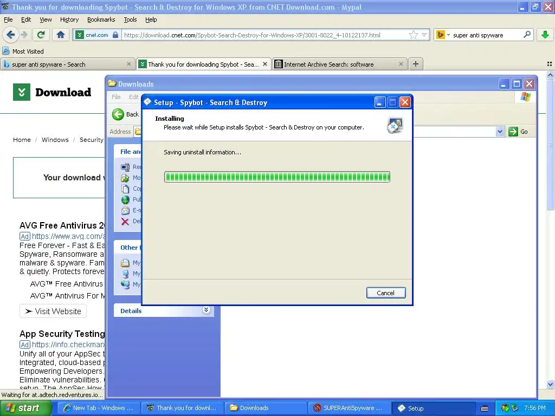The image size is (555, 416).
Task: Open the File menu in Downloads window
Action: (116, 97)
